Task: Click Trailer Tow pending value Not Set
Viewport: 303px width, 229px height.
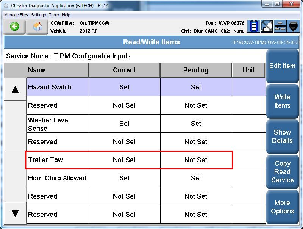Action: [196, 160]
